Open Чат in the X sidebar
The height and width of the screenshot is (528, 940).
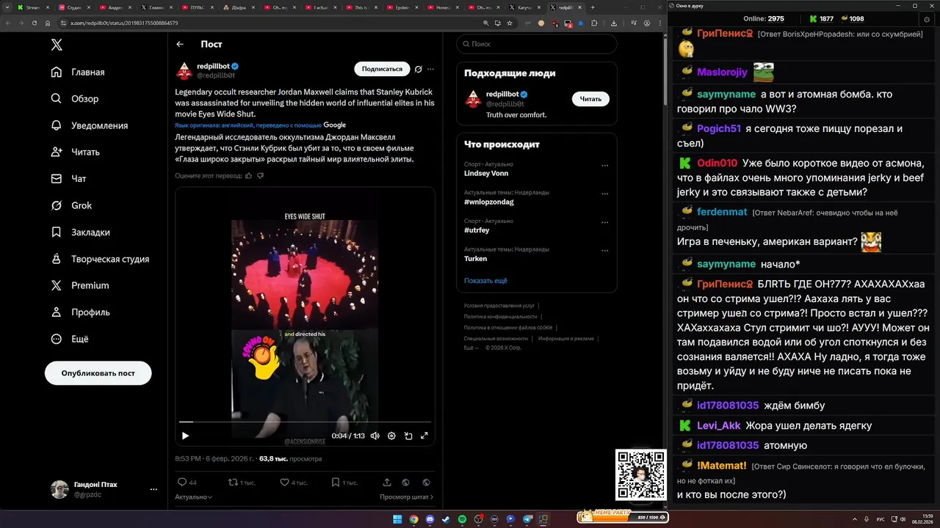point(68,178)
